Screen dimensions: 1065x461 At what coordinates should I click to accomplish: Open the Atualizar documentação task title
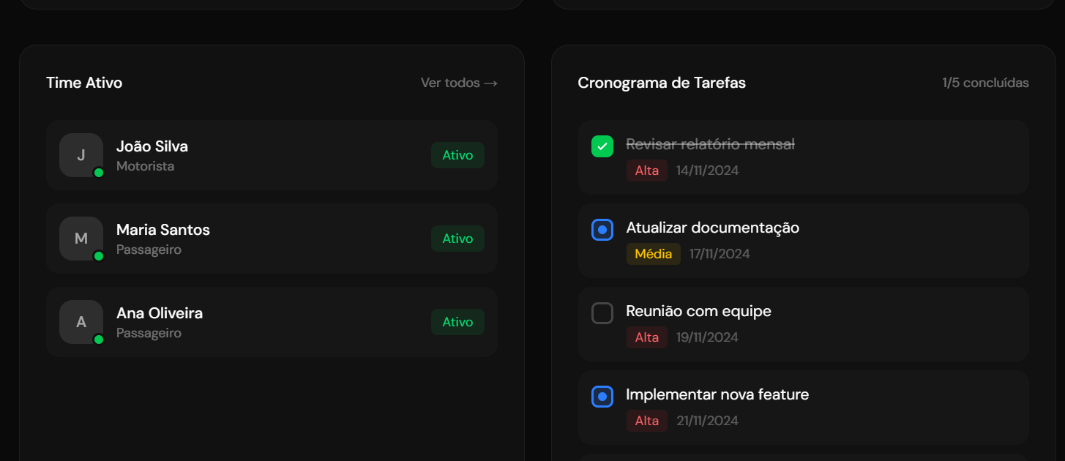click(712, 228)
